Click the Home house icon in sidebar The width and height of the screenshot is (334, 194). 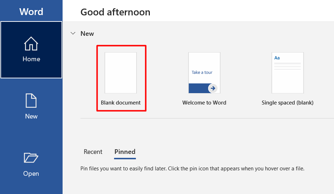(31, 44)
